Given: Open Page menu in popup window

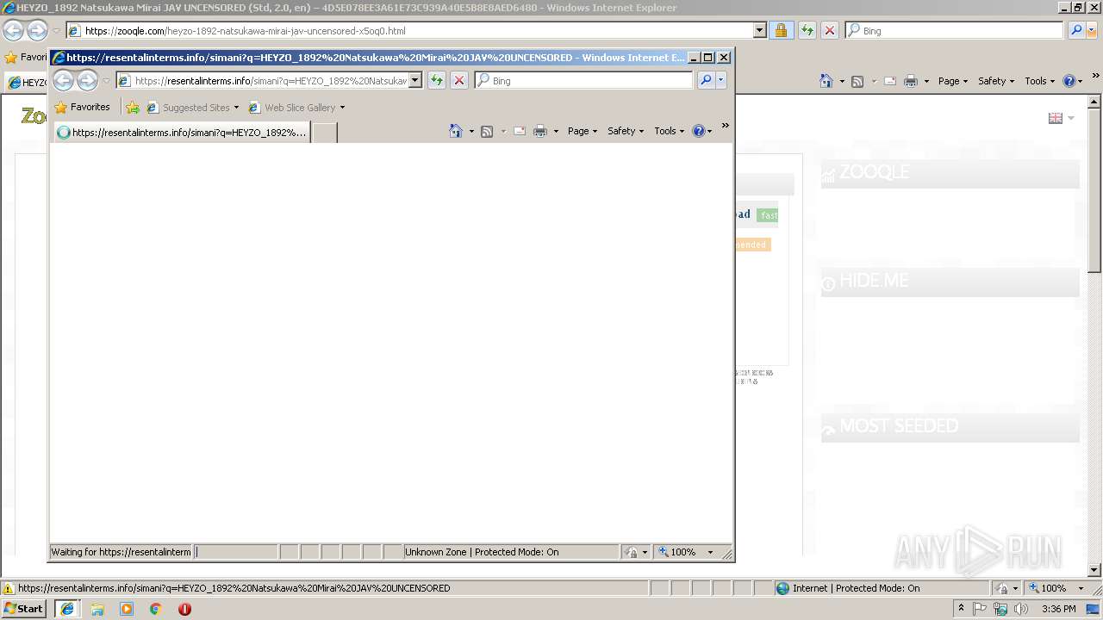Looking at the screenshot, I should point(583,131).
